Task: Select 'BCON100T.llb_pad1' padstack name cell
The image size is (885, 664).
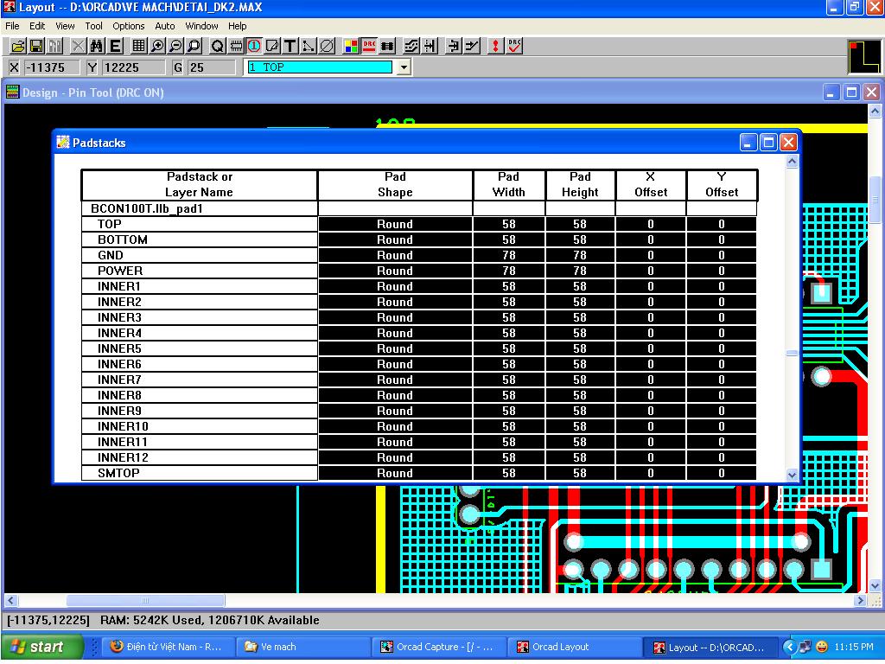Action: (200, 208)
